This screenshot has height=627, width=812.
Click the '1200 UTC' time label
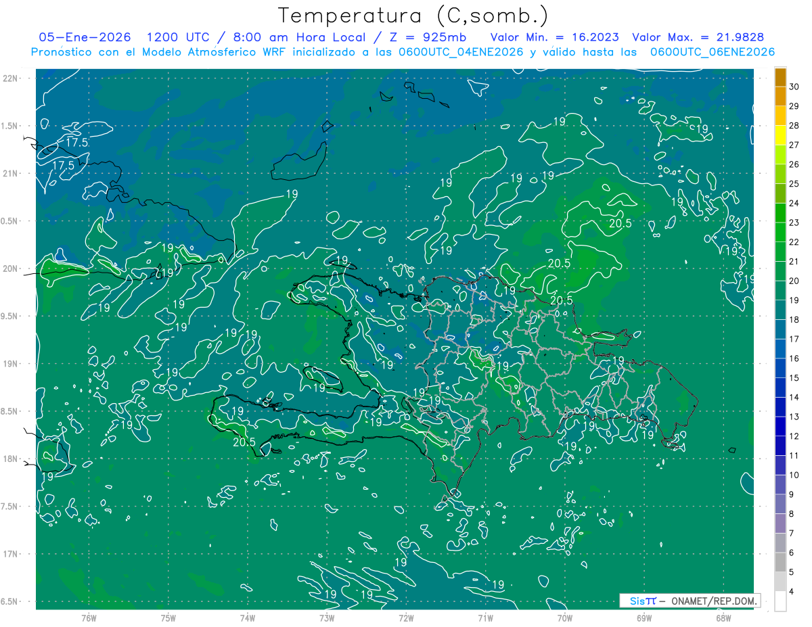pos(178,37)
